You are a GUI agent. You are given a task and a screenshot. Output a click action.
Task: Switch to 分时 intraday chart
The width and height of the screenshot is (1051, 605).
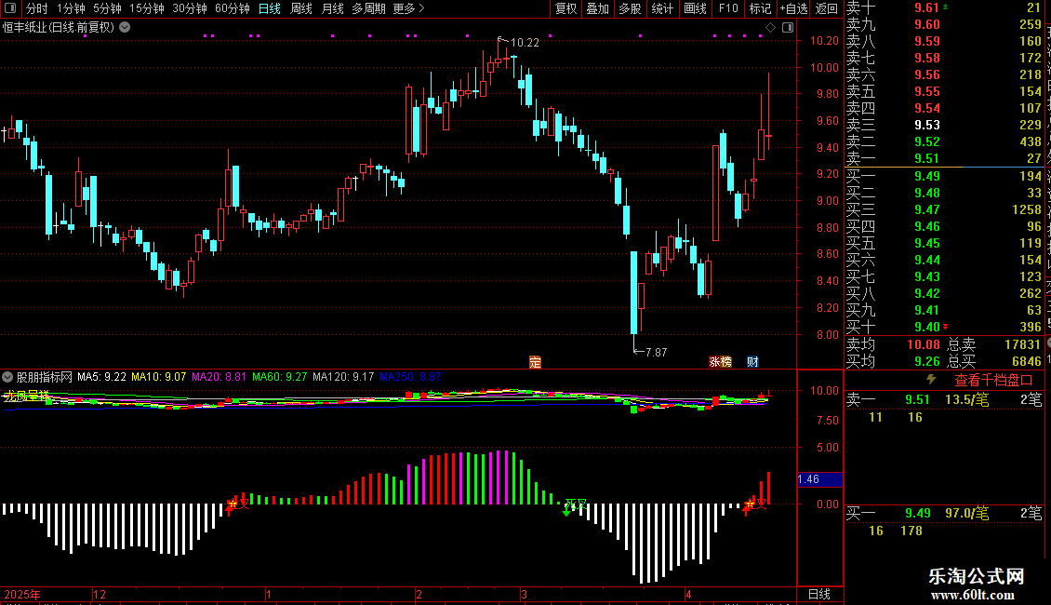[x=37, y=8]
